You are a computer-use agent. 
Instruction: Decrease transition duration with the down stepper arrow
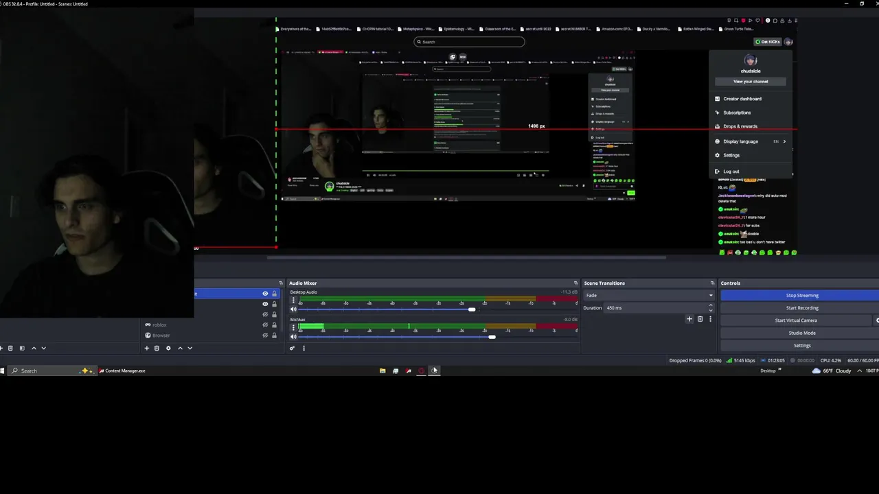(x=710, y=310)
